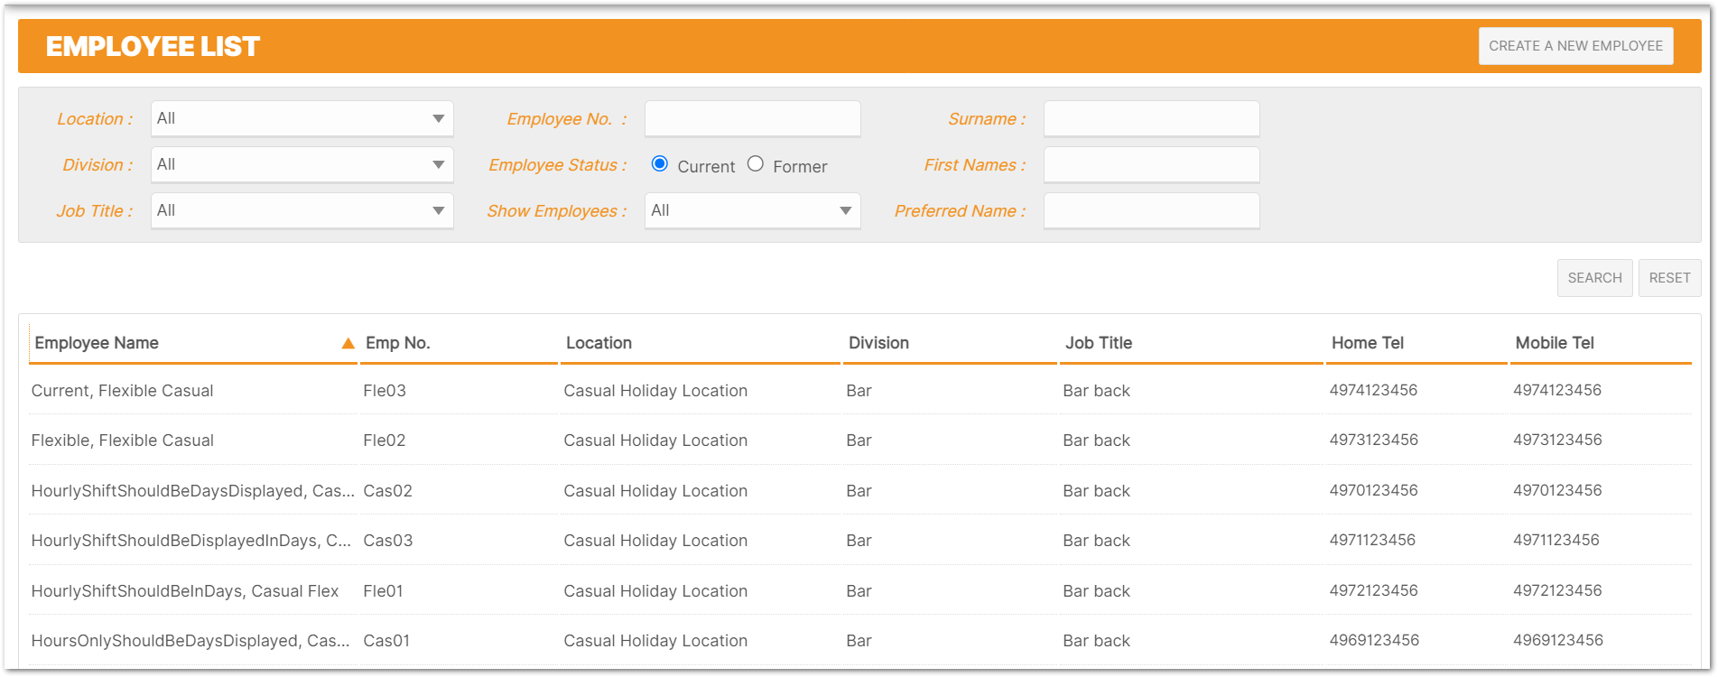Screen dimensions: 1718x677
Task: Open the Location dropdown
Action: 302,118
